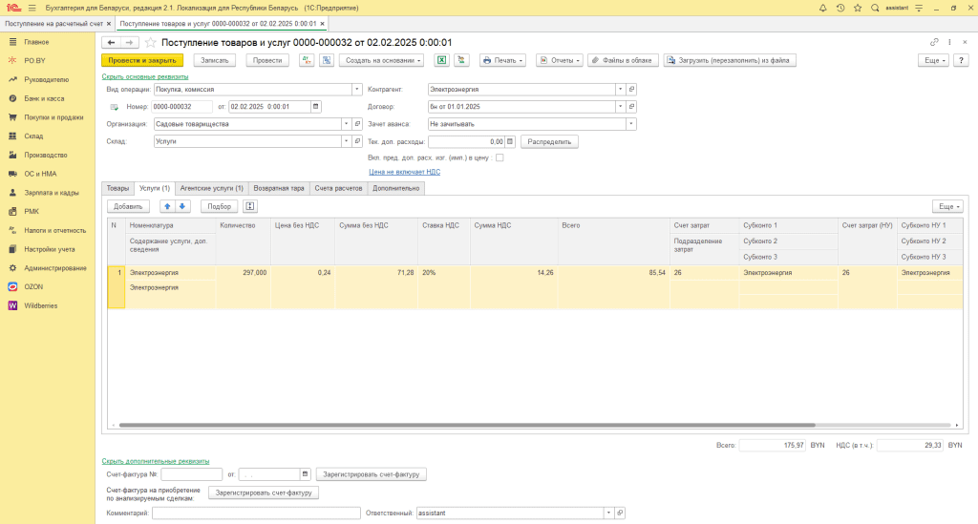
Task: Show Дт/Кт accounting entries icon
Action: (307, 60)
